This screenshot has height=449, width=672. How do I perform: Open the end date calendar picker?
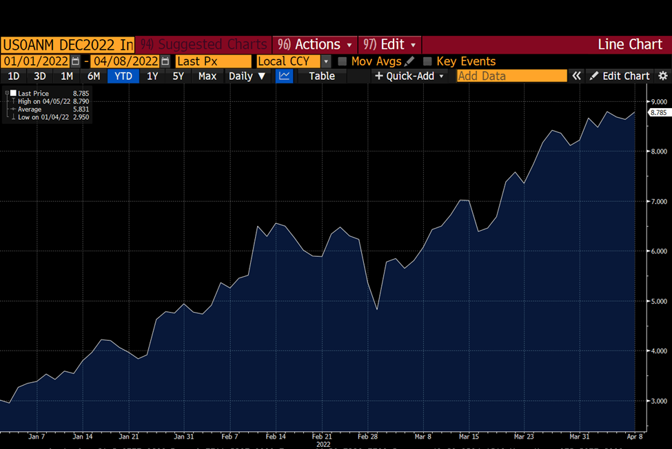(x=165, y=61)
